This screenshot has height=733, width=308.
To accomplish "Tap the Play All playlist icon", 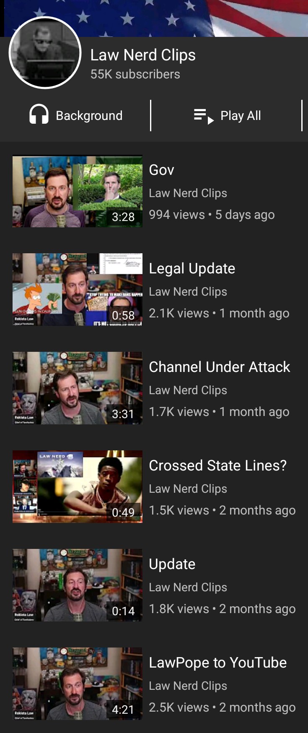I will pos(204,116).
